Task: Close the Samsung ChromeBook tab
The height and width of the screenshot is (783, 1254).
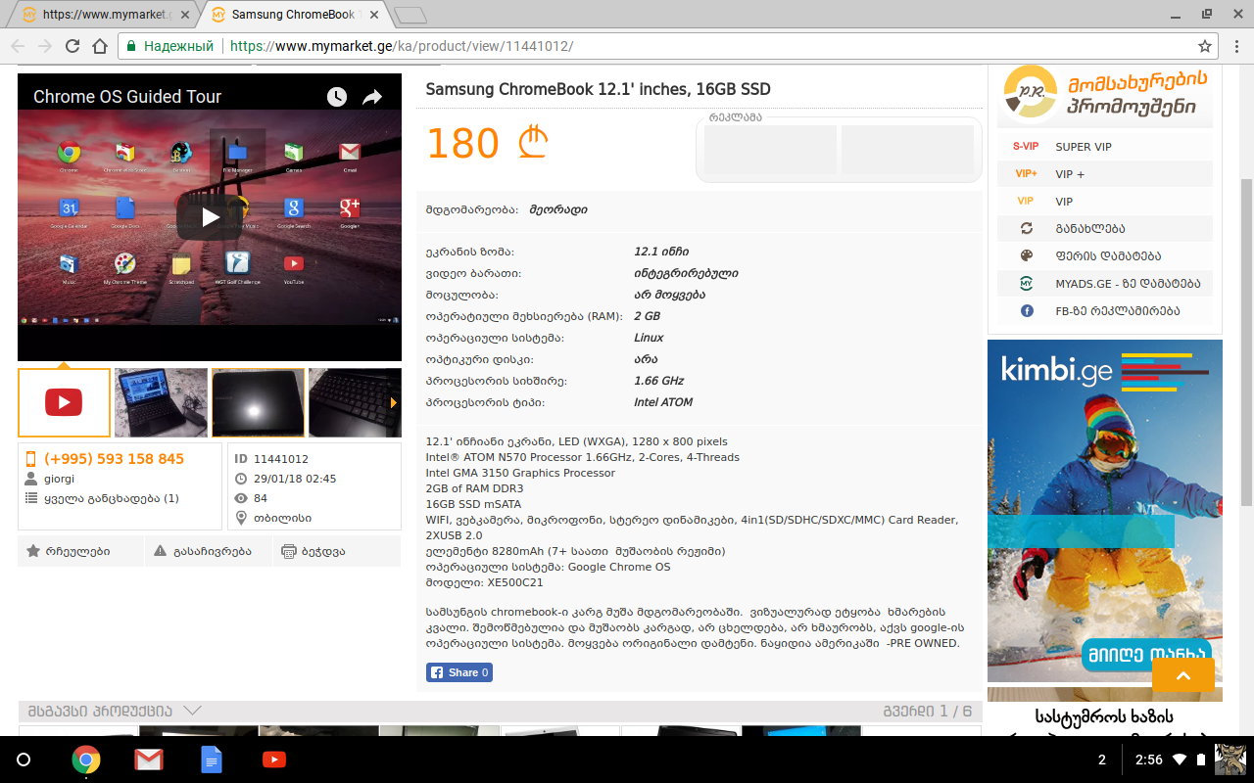Action: pos(373,15)
